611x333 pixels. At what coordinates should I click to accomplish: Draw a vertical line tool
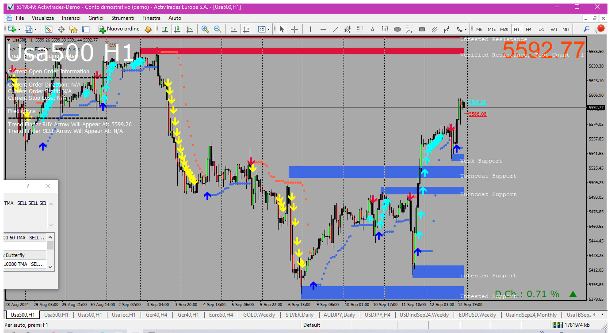[x=311, y=29]
